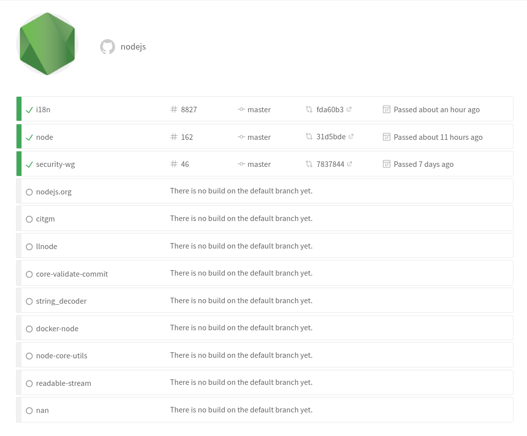Open the i18n repository
Screen dimensions: 527x436
pos(43,110)
